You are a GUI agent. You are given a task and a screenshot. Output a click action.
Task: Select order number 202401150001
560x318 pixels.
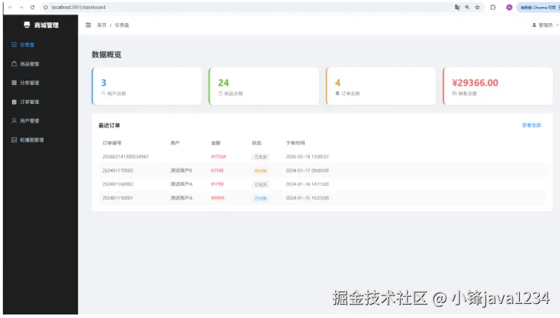(117, 197)
